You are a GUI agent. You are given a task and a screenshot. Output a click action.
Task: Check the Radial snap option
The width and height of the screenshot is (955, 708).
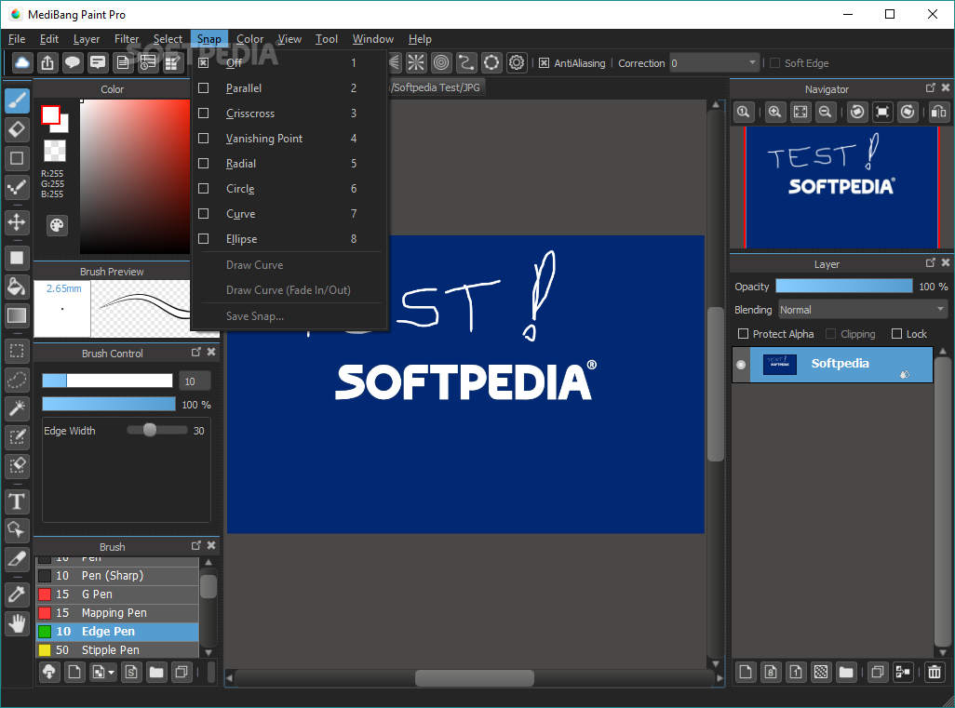204,163
